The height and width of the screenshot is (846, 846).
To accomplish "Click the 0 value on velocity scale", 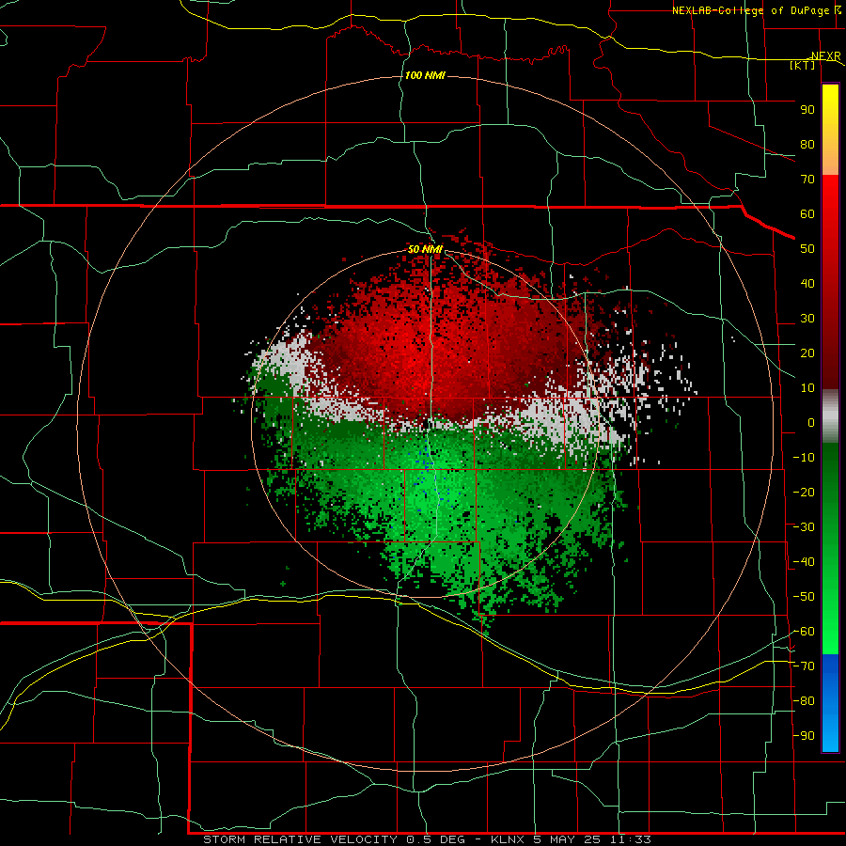I will (x=811, y=422).
